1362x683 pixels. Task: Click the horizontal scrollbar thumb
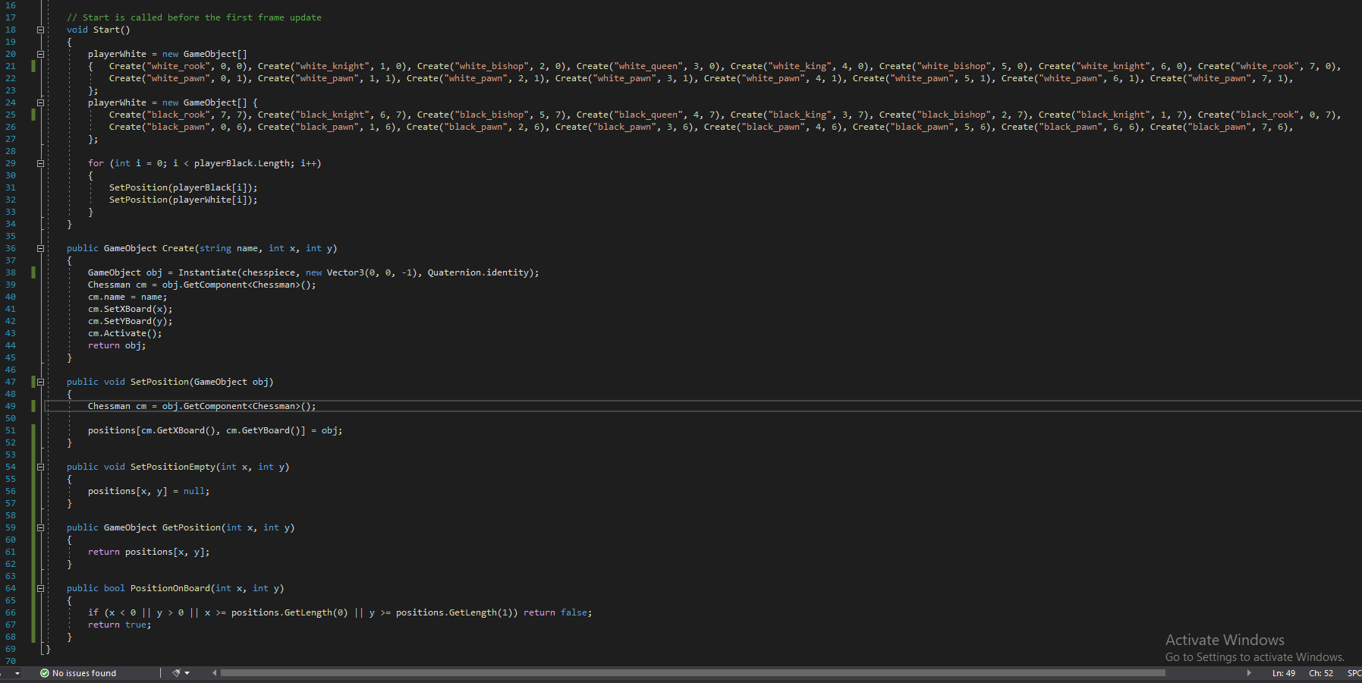point(693,673)
